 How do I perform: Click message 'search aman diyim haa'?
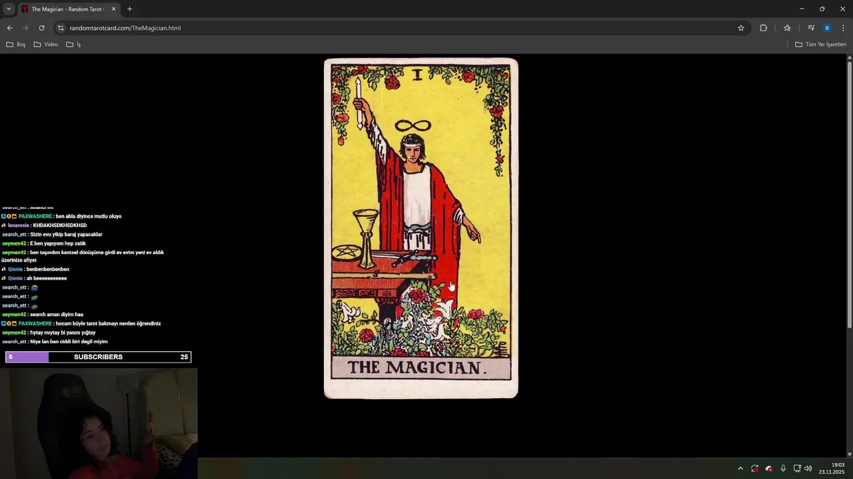(x=57, y=315)
